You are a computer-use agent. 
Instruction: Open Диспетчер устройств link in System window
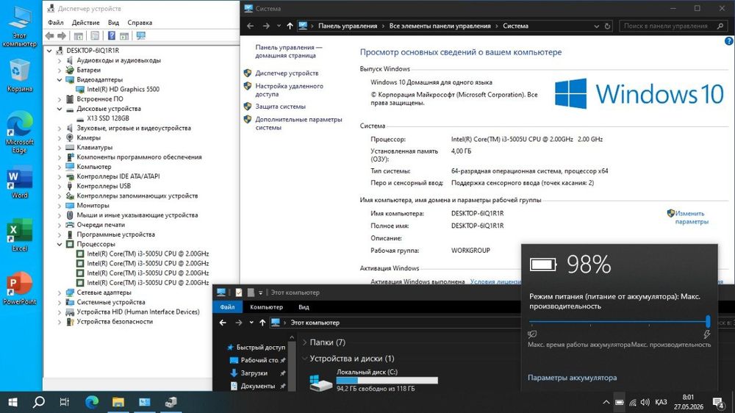[x=287, y=73]
